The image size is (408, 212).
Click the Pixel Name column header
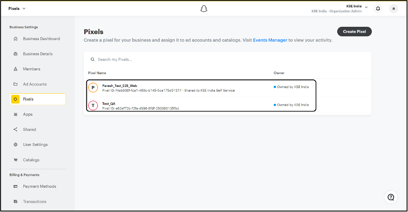tap(97, 73)
